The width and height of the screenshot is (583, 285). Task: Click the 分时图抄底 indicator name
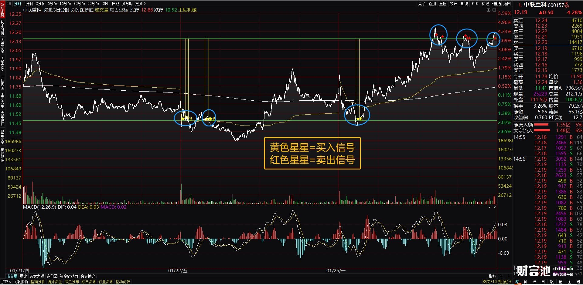click(82, 10)
